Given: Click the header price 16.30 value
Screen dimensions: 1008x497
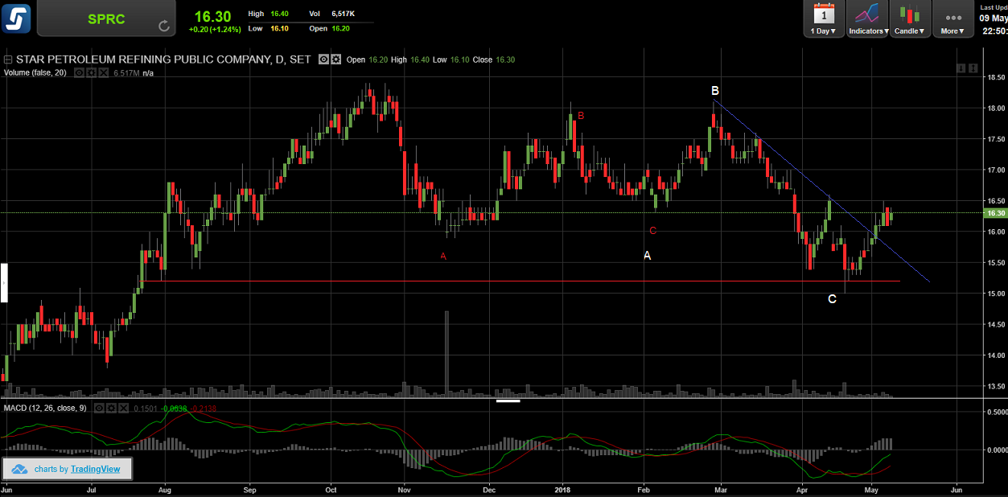Looking at the screenshot, I should point(212,16).
